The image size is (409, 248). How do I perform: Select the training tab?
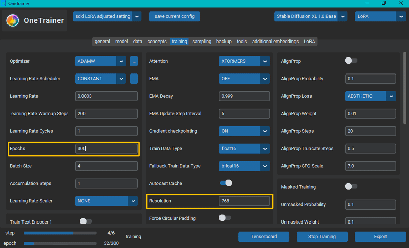click(x=179, y=42)
